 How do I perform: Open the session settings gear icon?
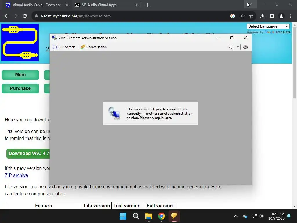[x=245, y=47]
